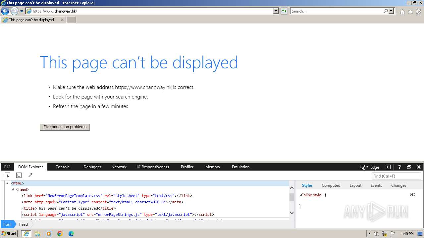The width and height of the screenshot is (424, 238).
Task: Switch to Styles pane tab
Action: (x=307, y=185)
